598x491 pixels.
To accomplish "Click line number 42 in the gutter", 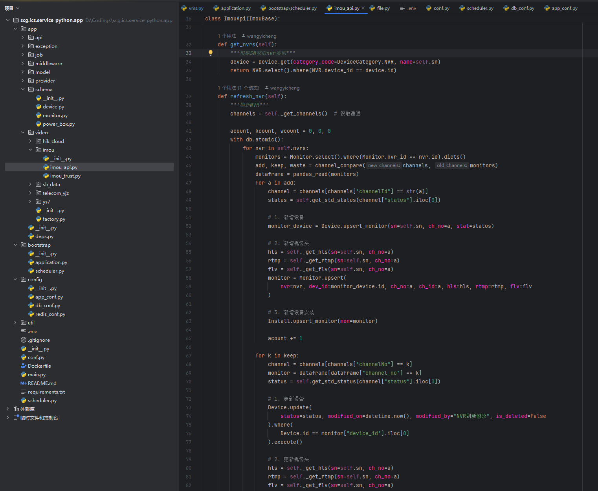I will tap(189, 139).
